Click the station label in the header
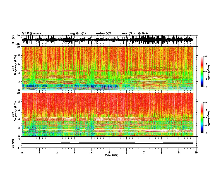This screenshot has width=221, height=171. (103, 34)
